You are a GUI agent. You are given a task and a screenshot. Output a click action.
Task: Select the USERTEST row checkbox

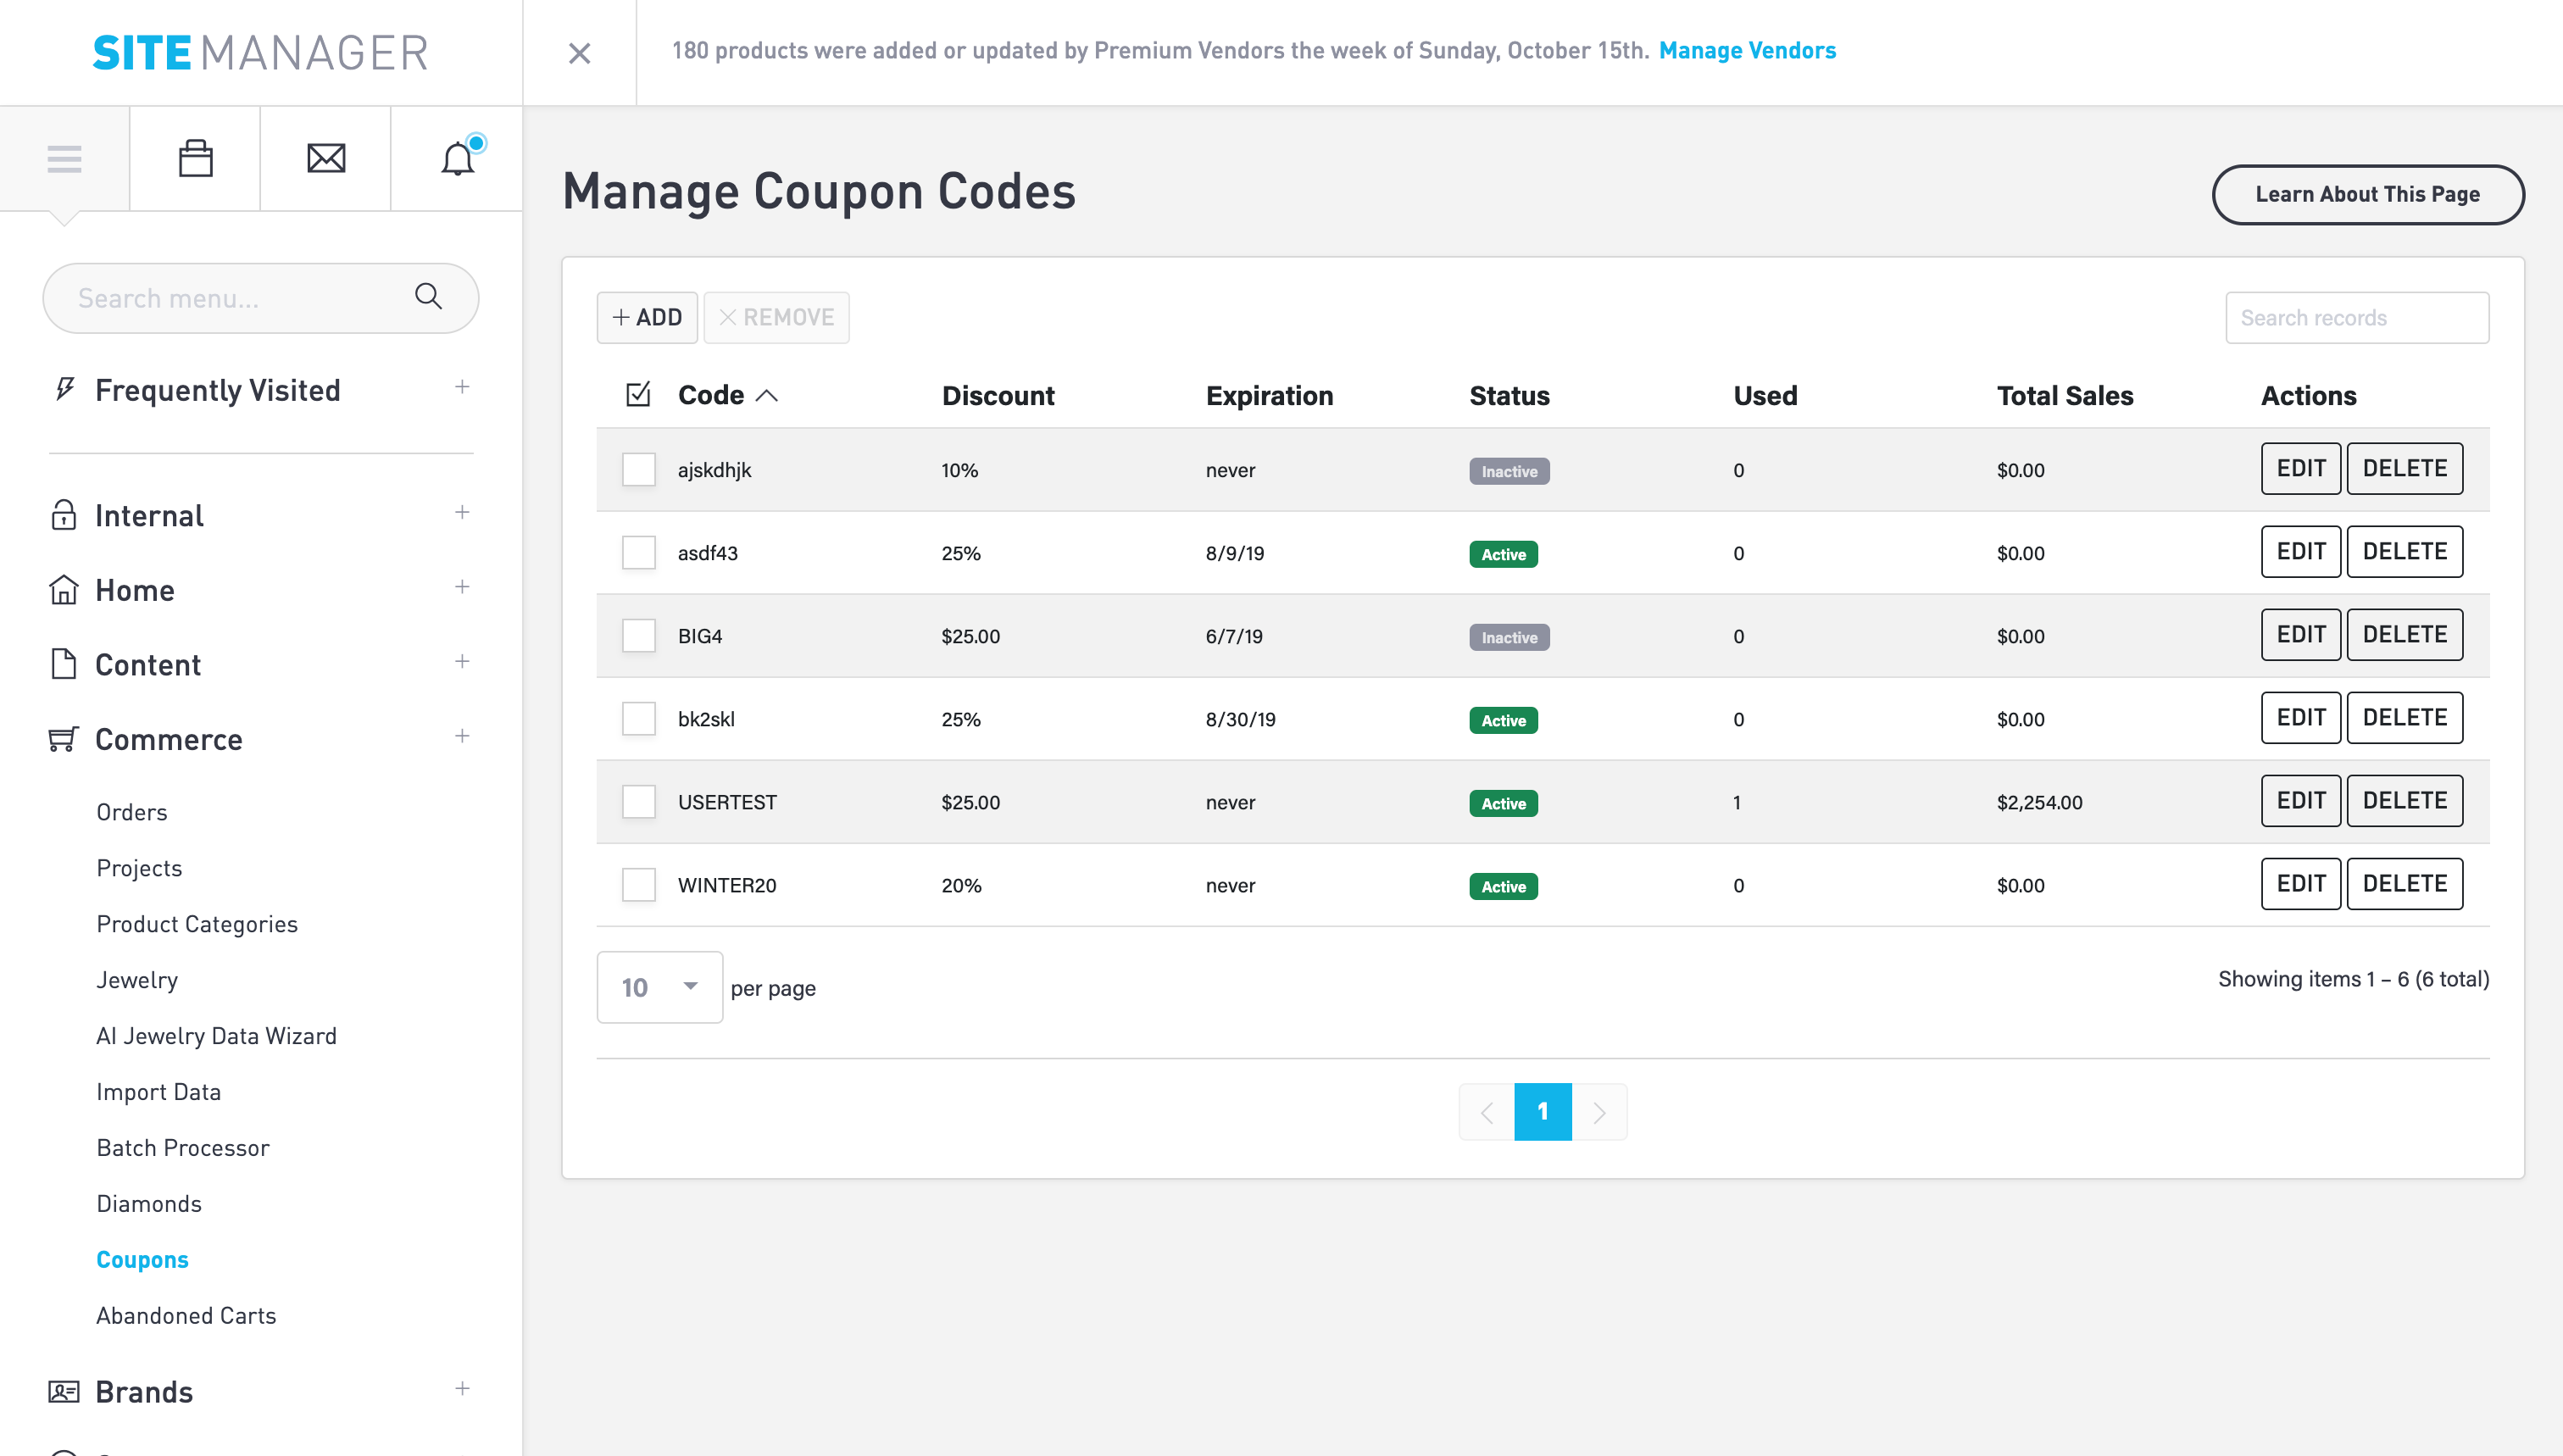click(638, 801)
